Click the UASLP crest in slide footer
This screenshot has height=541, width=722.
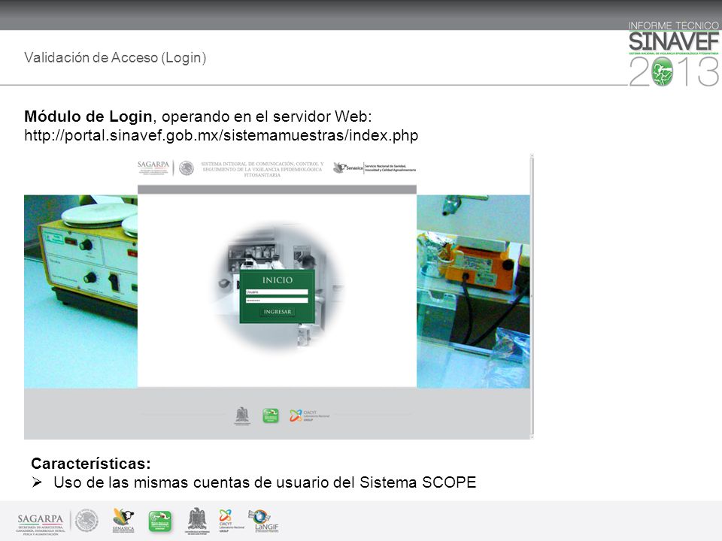point(197,521)
